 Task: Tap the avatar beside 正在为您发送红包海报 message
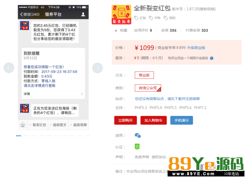pos(25,108)
